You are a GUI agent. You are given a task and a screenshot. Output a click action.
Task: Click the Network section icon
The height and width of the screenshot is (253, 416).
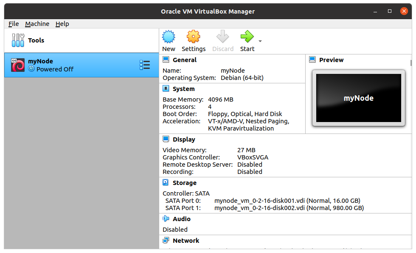(x=166, y=240)
